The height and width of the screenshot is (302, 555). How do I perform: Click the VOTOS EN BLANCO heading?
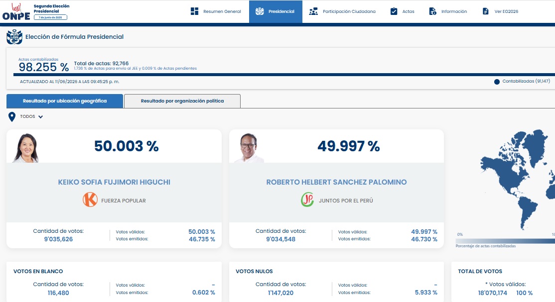(38, 271)
